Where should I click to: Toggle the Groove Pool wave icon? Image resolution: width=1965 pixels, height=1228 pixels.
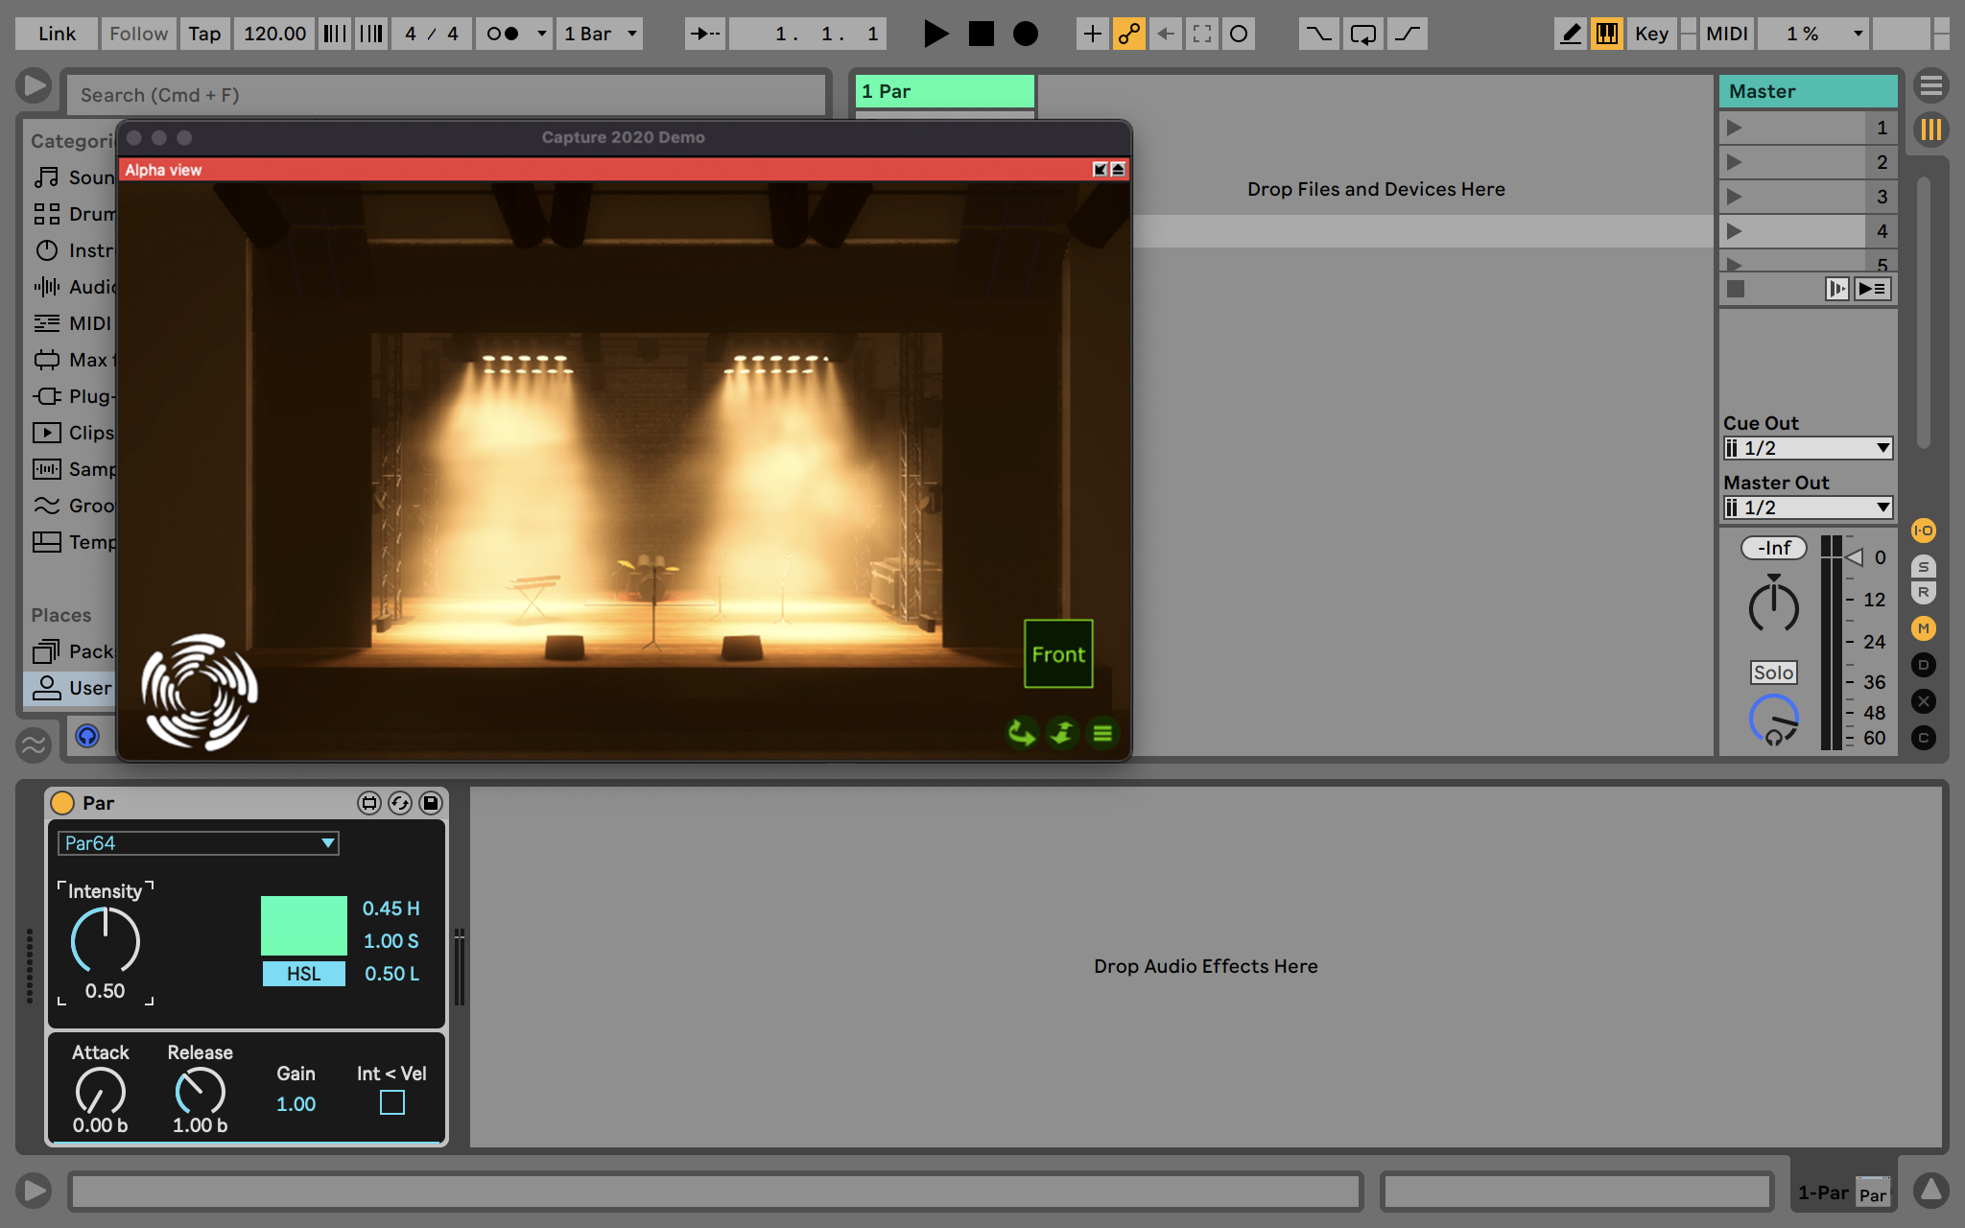click(34, 744)
